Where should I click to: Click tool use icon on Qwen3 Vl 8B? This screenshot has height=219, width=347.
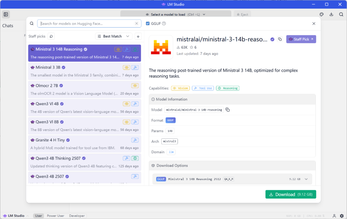tap(135, 122)
